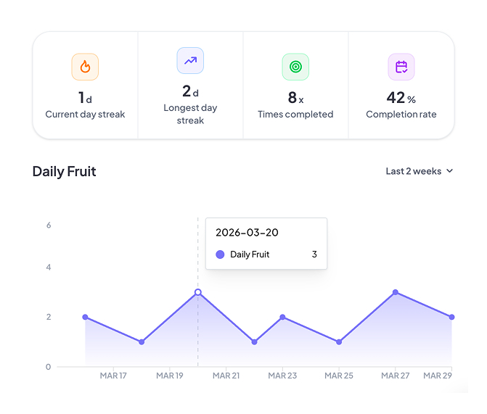The height and width of the screenshot is (414, 487).
Task: Click the 2026-03-20 tooltip date
Action: click(247, 233)
